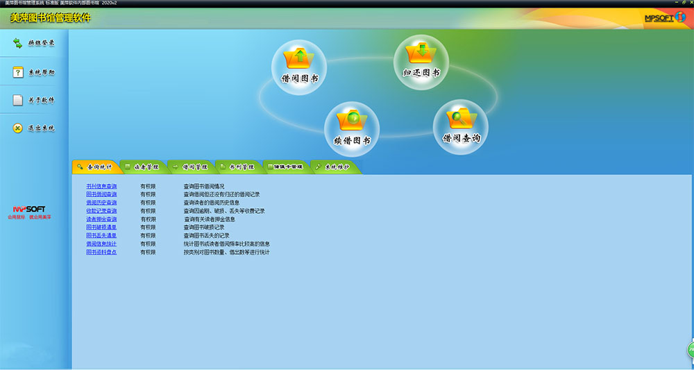Open the 借阅查询 (borrow query) folder icon
This screenshot has height=370, width=694.
[x=460, y=124]
